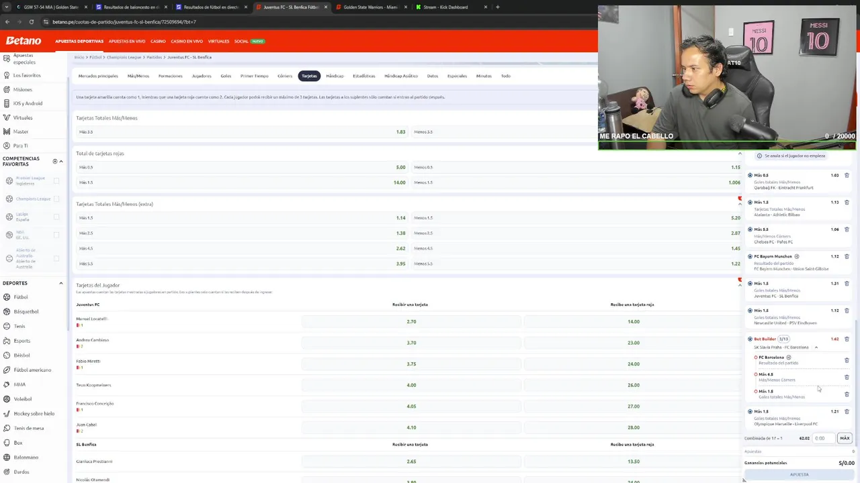
Task: Pick Manuel Locatelli card odds 2.70
Action: click(x=411, y=321)
